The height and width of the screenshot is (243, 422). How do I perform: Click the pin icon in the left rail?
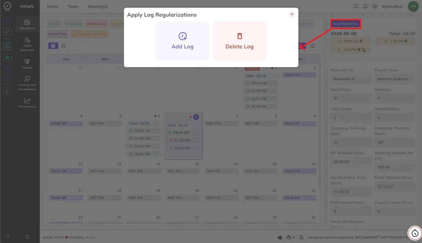point(8,32)
